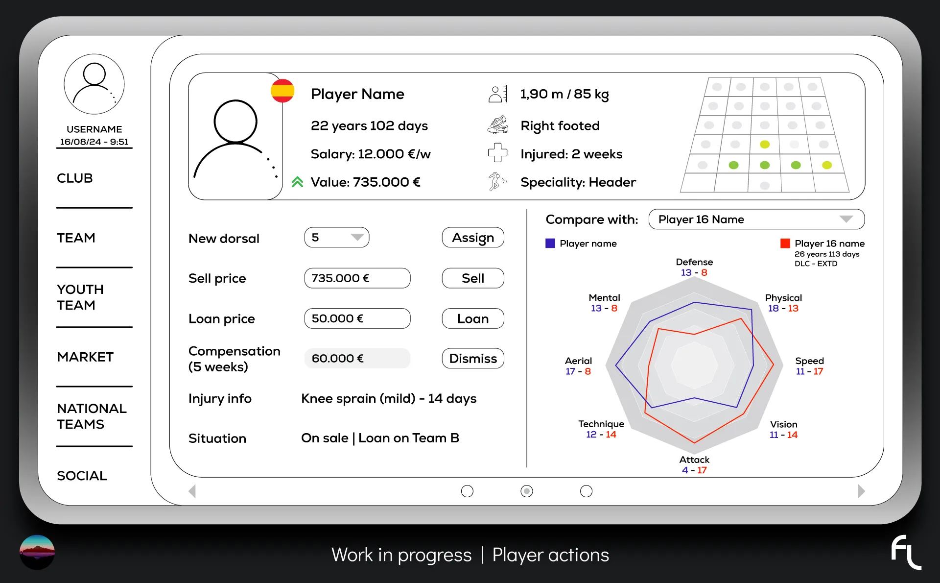Screen dimensions: 940x583
Task: Open the YOUTH TEAM menu section
Action: point(80,297)
